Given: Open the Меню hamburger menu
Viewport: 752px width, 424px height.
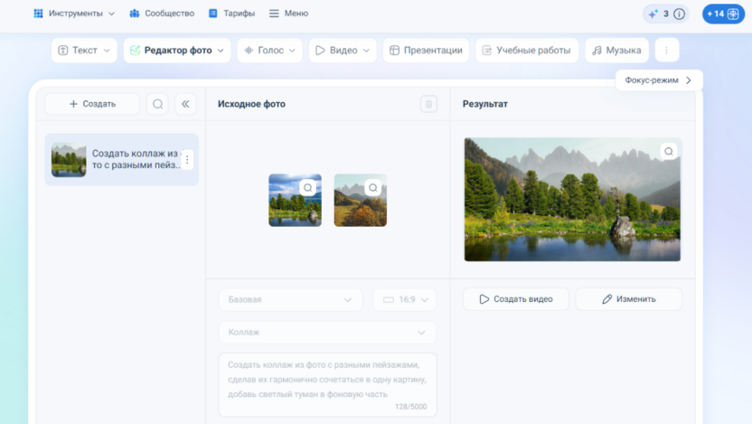Looking at the screenshot, I should click(288, 14).
